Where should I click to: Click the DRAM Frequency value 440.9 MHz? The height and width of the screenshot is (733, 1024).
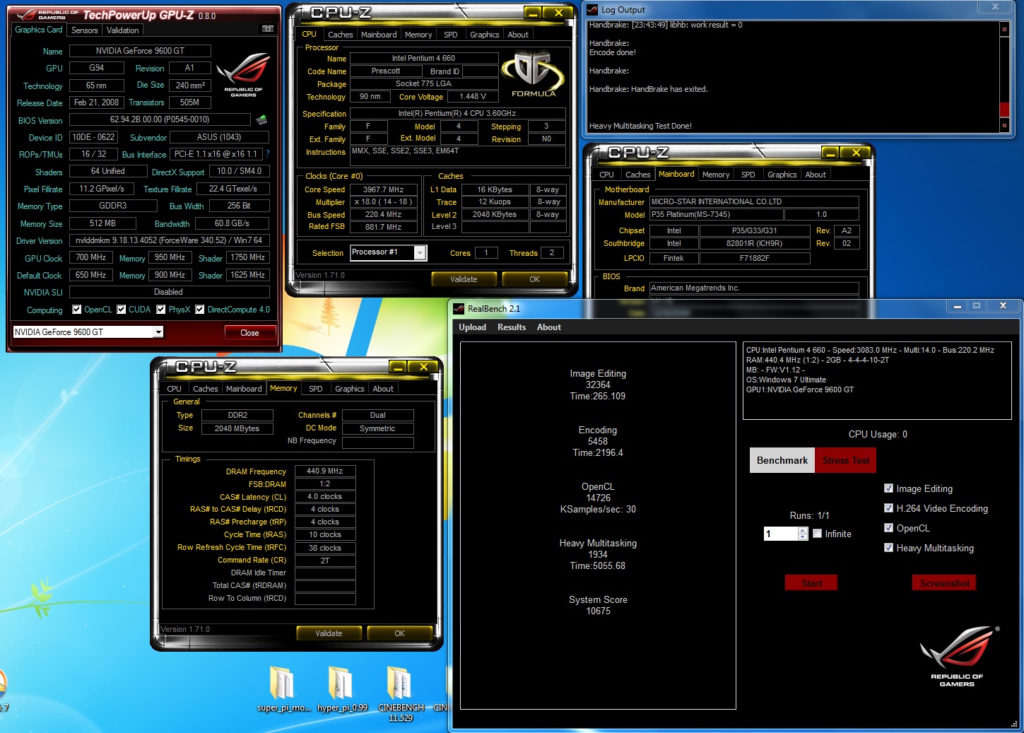(x=325, y=471)
